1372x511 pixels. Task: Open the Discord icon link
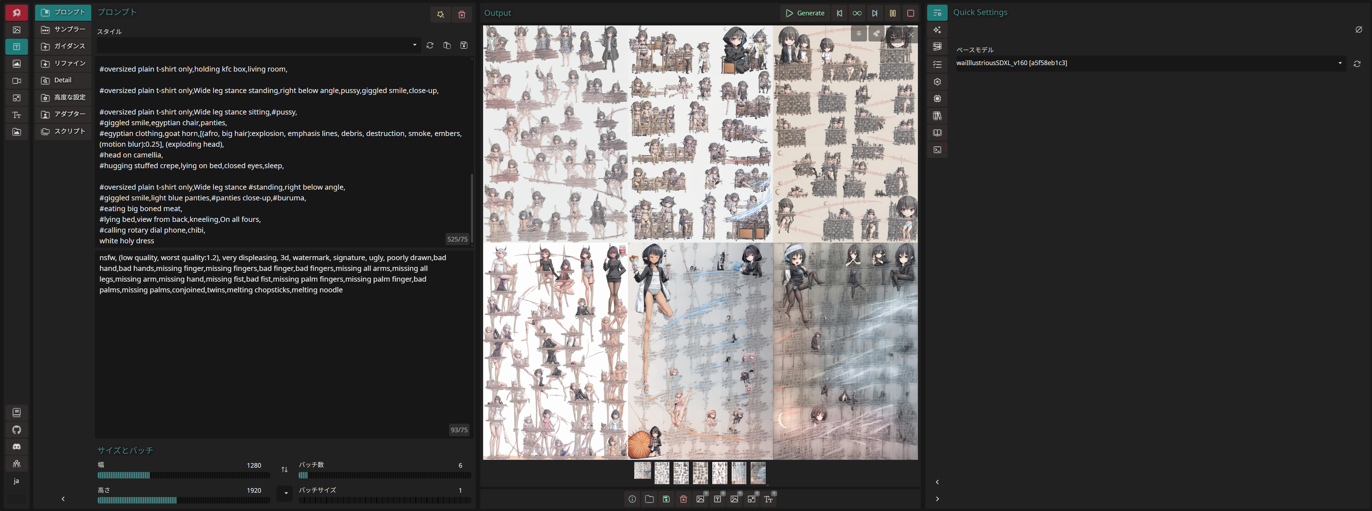tap(16, 447)
